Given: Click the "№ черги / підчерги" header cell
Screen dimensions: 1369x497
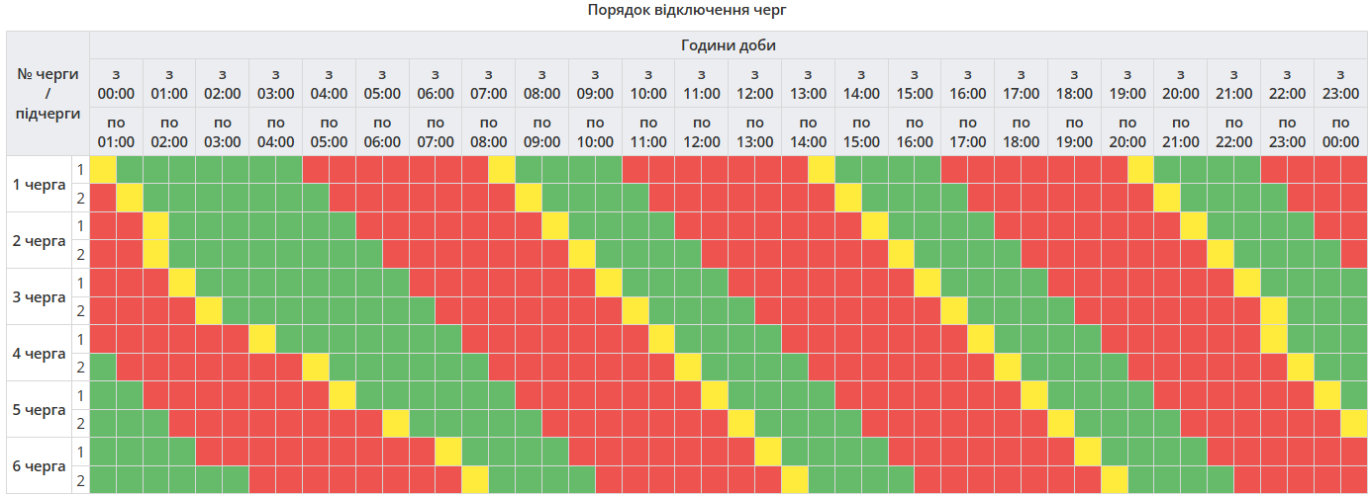Looking at the screenshot, I should tap(48, 93).
